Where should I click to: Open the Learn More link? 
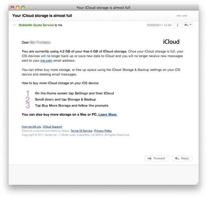[x=108, y=115]
